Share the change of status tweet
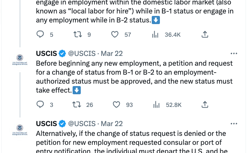This screenshot has height=153, width=248. (205, 104)
